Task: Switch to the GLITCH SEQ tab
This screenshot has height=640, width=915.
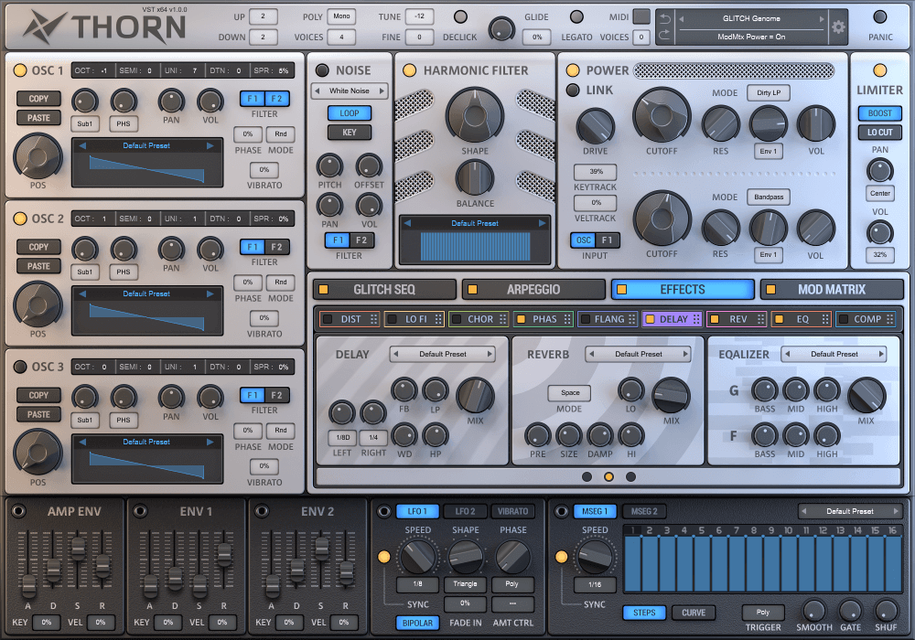Action: click(x=384, y=290)
